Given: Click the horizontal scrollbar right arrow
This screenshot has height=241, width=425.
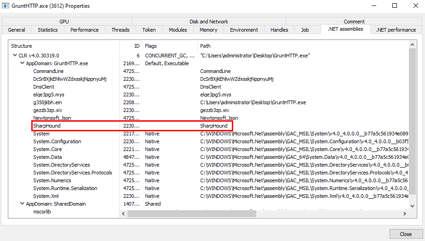Looking at the screenshot, I should click(x=404, y=213).
